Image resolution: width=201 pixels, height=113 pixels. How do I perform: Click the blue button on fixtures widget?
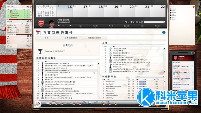(x=28, y=21)
